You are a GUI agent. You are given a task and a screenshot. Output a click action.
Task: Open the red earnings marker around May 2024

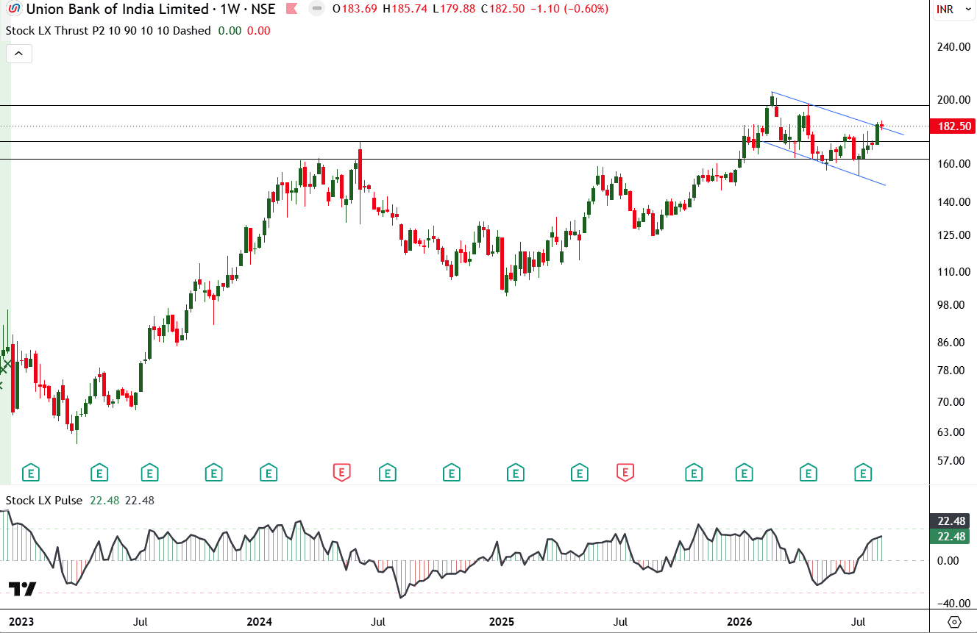tap(341, 472)
